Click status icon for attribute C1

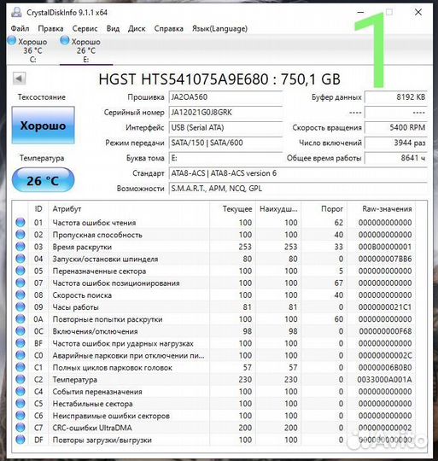[x=20, y=367]
